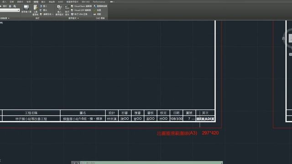
Task: Click the CAD Standards Check tool
Action: click(x=97, y=10)
